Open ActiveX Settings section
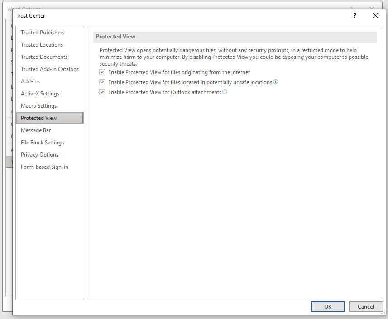Screen dimensions: 388x319 pos(40,94)
